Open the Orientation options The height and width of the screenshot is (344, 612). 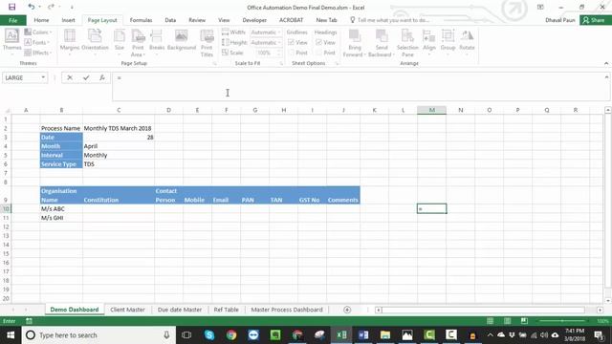click(x=95, y=42)
